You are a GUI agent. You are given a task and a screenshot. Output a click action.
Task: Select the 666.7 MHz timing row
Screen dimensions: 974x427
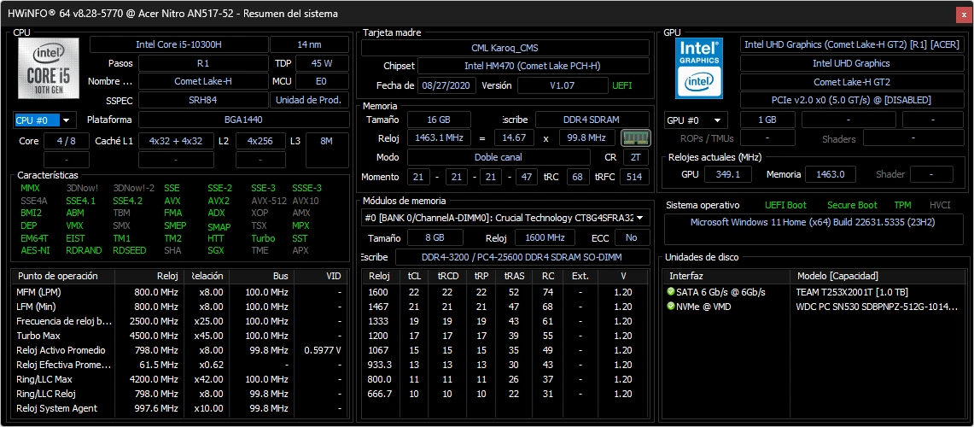(505, 394)
